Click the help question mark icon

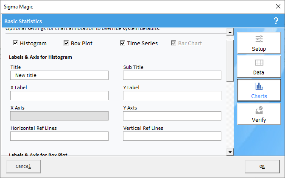276,21
